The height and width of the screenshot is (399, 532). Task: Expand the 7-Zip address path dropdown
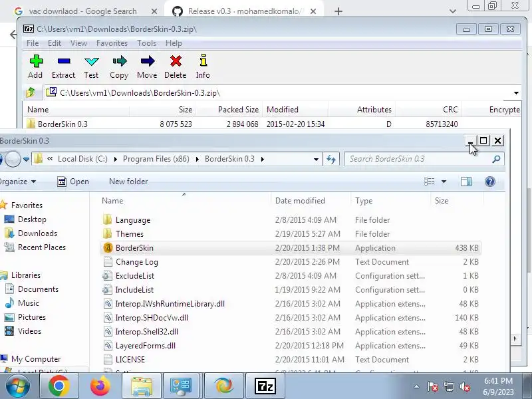(x=516, y=93)
